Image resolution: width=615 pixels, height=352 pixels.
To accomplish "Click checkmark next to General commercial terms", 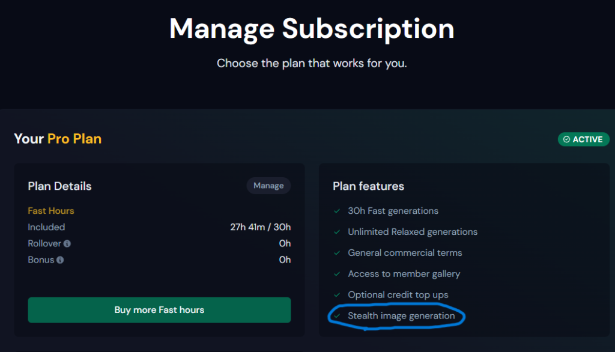I will [337, 253].
